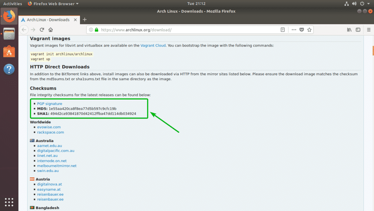The height and width of the screenshot is (211, 374).
Task: Open the Files manager from the dock
Action: coord(9,33)
